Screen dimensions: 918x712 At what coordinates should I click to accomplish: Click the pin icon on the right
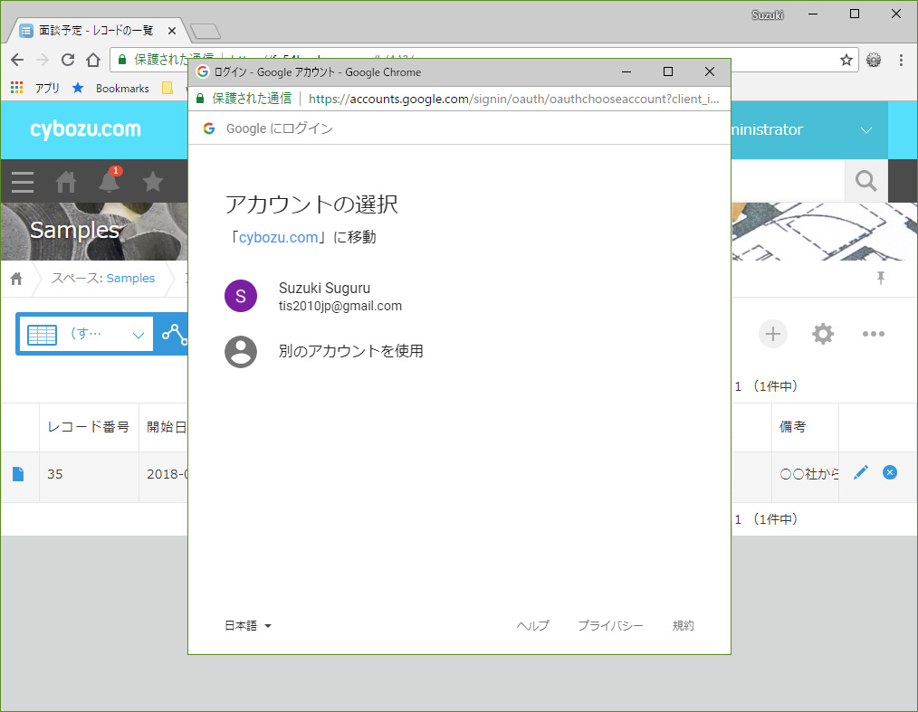pyautogui.click(x=881, y=278)
